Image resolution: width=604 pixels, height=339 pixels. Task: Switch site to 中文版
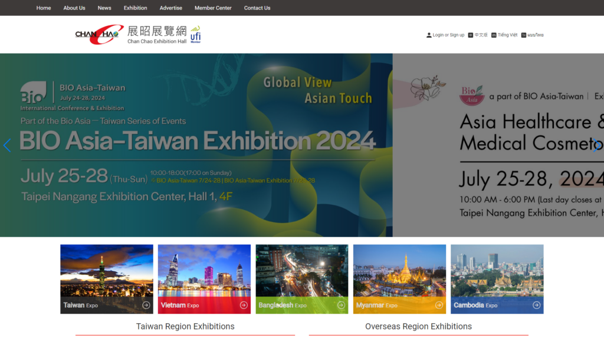pos(481,35)
